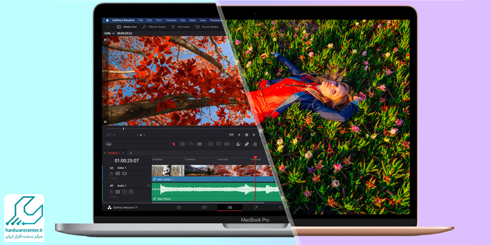Image resolution: width=491 pixels, height=245 pixels.
Task: Open the Sound Library panel
Action: tap(206, 27)
